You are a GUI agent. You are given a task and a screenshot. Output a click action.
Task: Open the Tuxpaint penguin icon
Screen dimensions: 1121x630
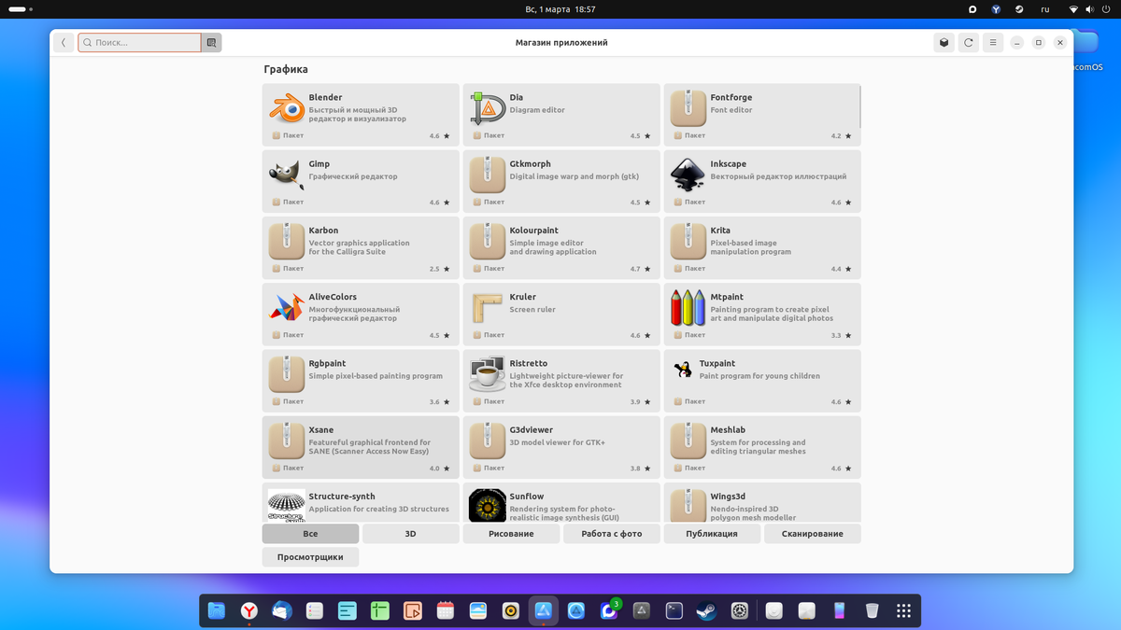pos(683,370)
